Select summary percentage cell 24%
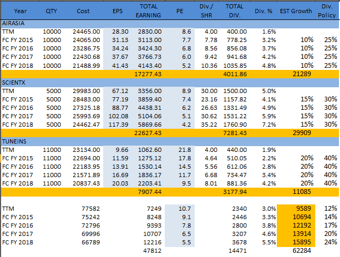 click(331, 242)
